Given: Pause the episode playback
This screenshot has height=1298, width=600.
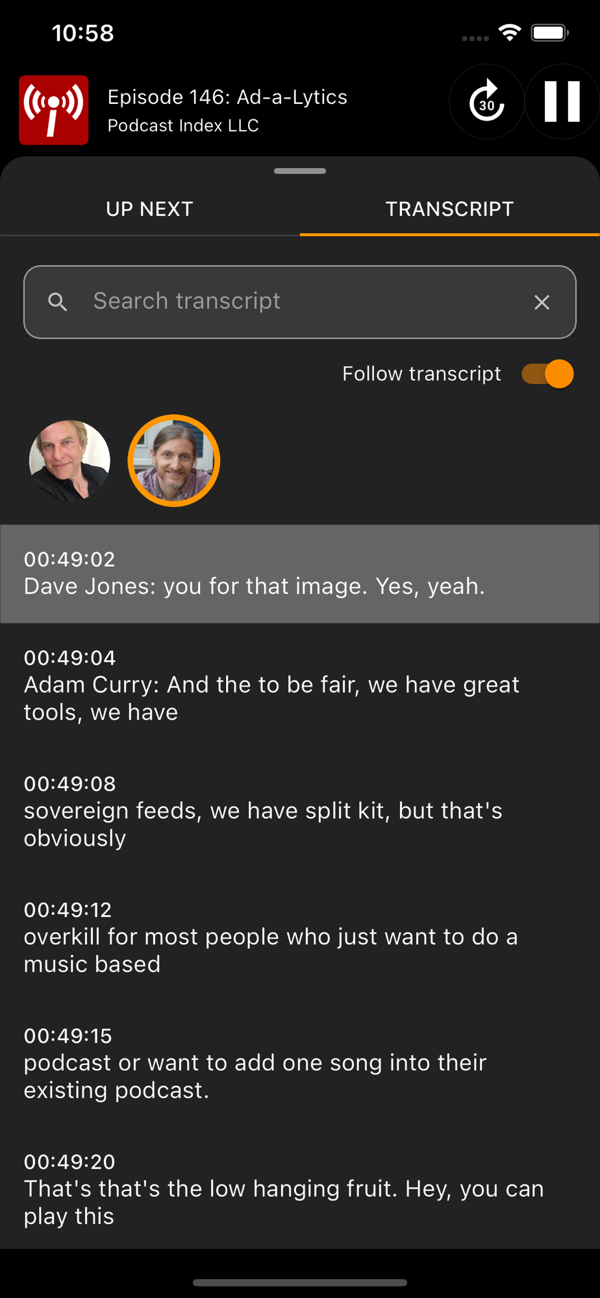Looking at the screenshot, I should (x=562, y=102).
